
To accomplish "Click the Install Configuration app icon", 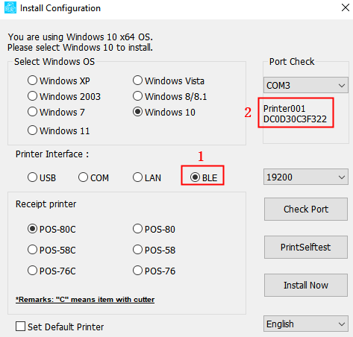I will tap(10, 7).
